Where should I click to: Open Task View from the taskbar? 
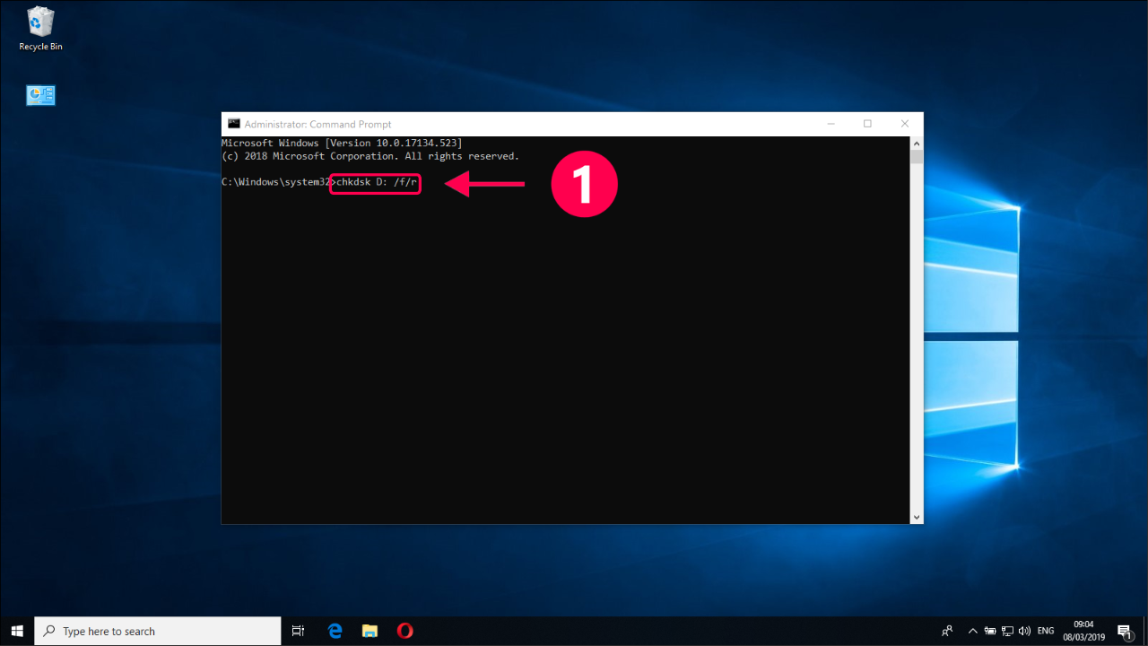pos(299,631)
